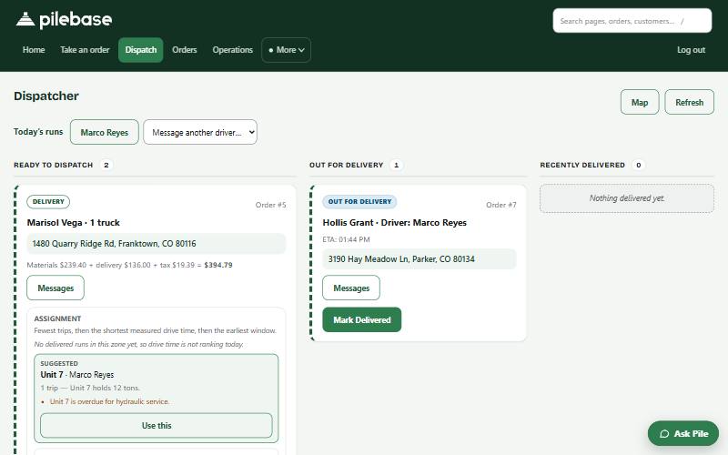
Task: Click the Order #7 label
Action: [501, 205]
